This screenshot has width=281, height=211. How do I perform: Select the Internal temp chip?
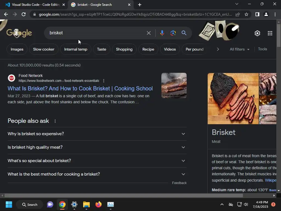point(76,49)
